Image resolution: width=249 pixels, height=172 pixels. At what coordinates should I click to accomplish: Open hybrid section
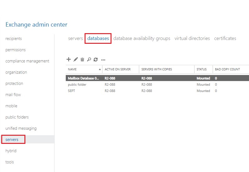coord(11,151)
